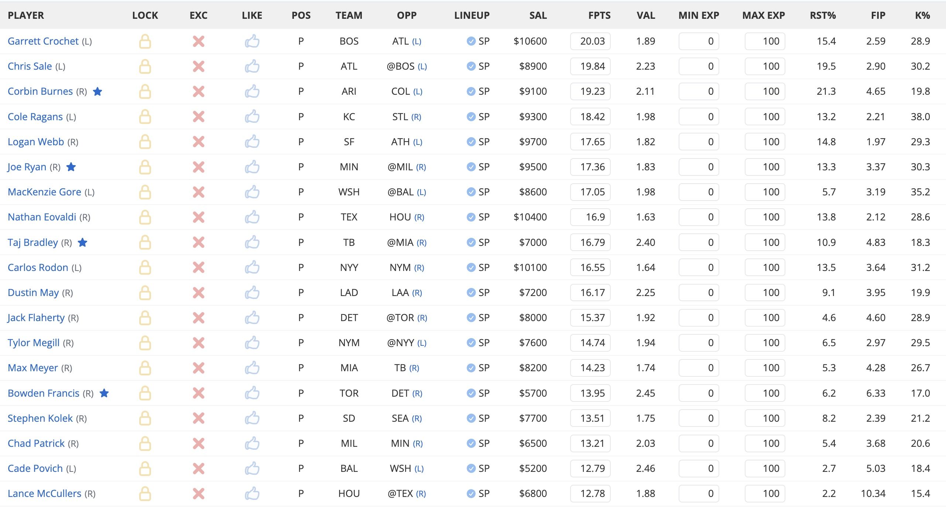Edit Cade Povich FPTS field 12.79
This screenshot has width=946, height=508.
click(x=590, y=469)
